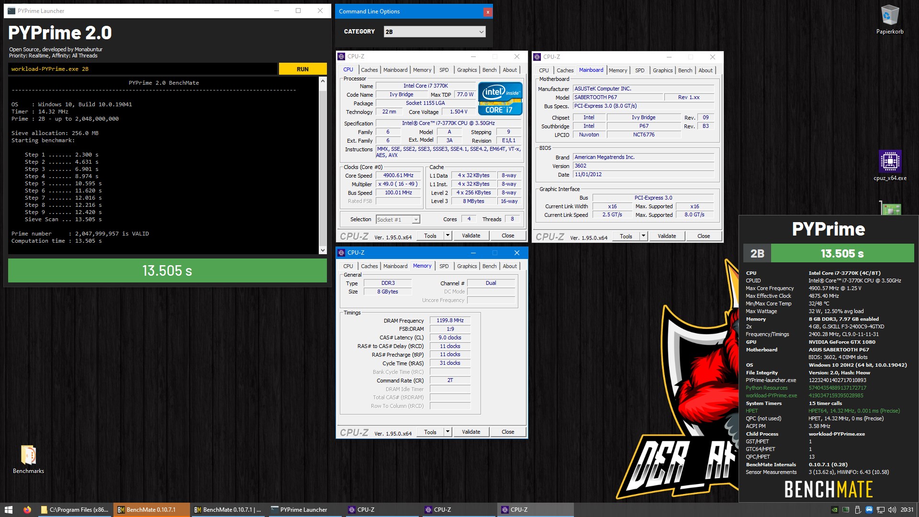Viewport: 919px width, 517px height.
Task: Open the CATEGORY dropdown showing 2B
Action: click(x=435, y=32)
